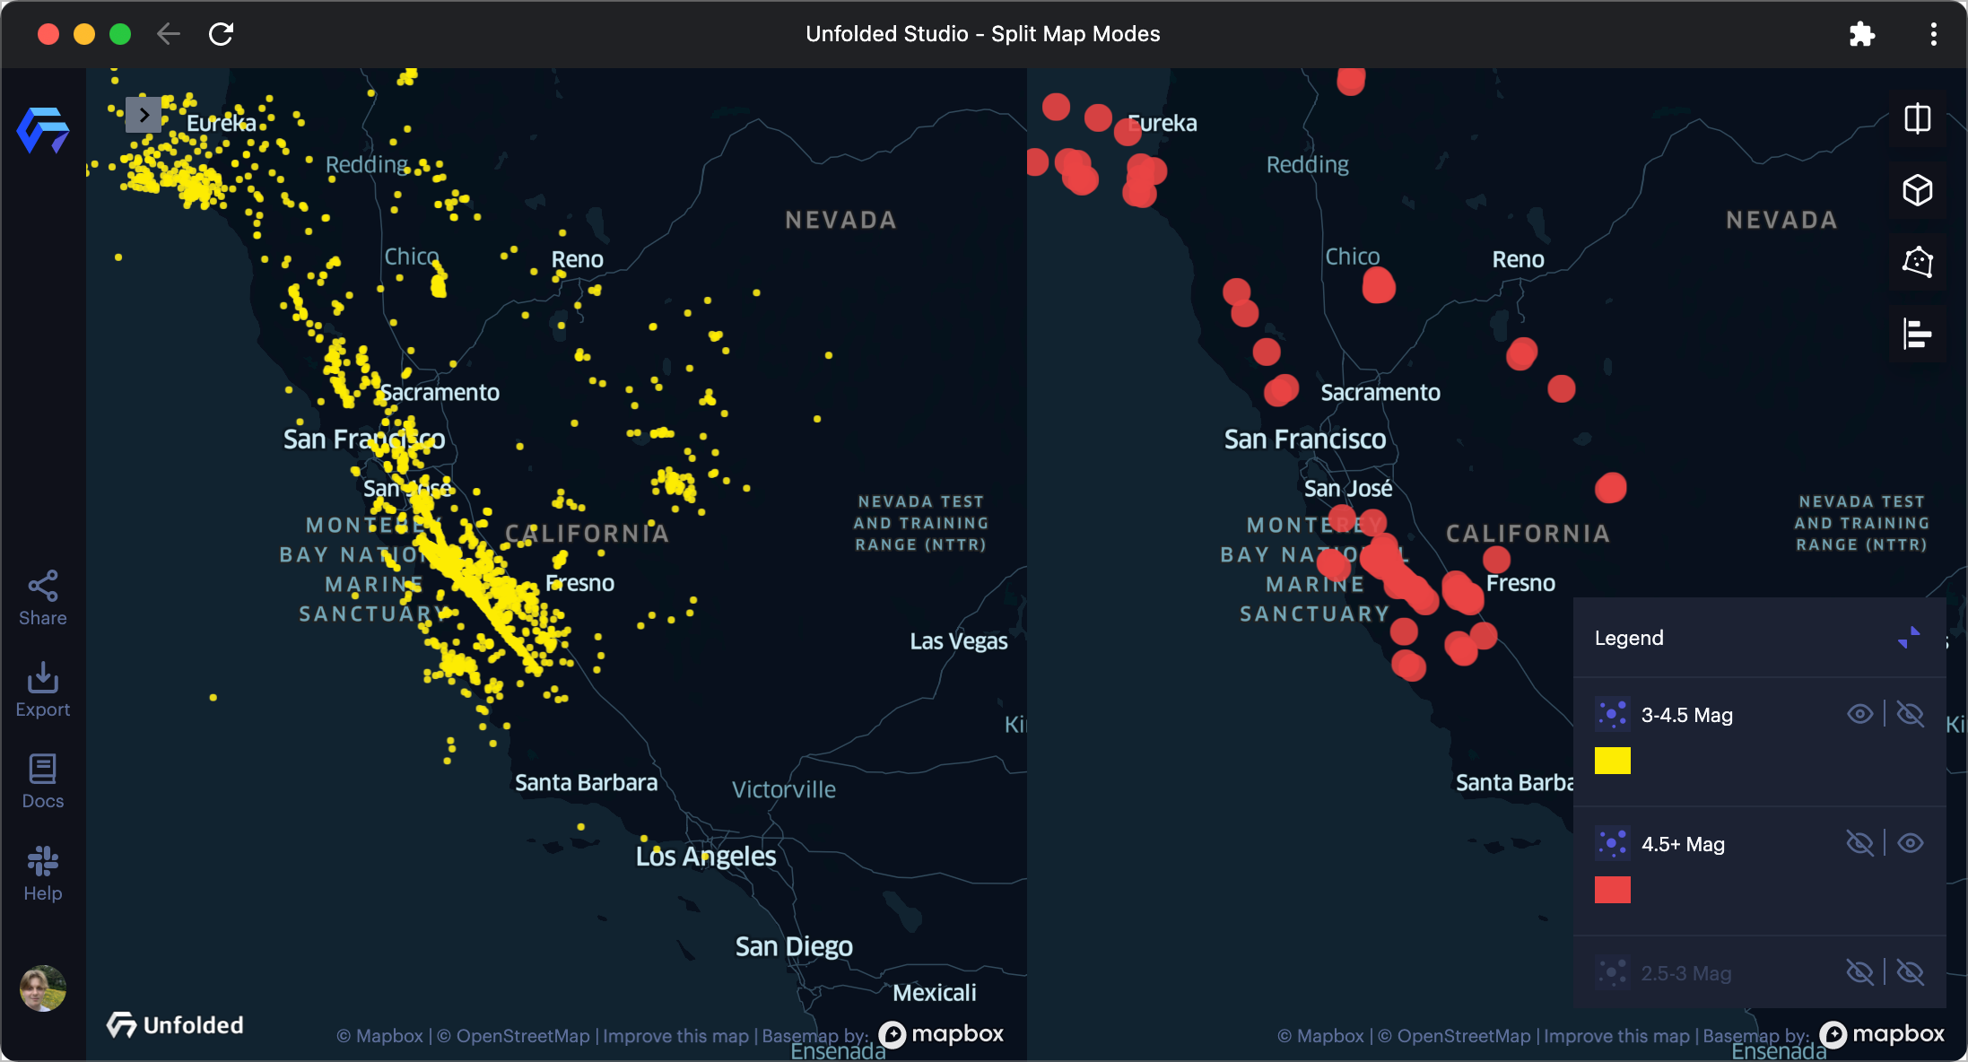Image resolution: width=1968 pixels, height=1062 pixels.
Task: Select the draw polygon tool
Action: point(1917,262)
